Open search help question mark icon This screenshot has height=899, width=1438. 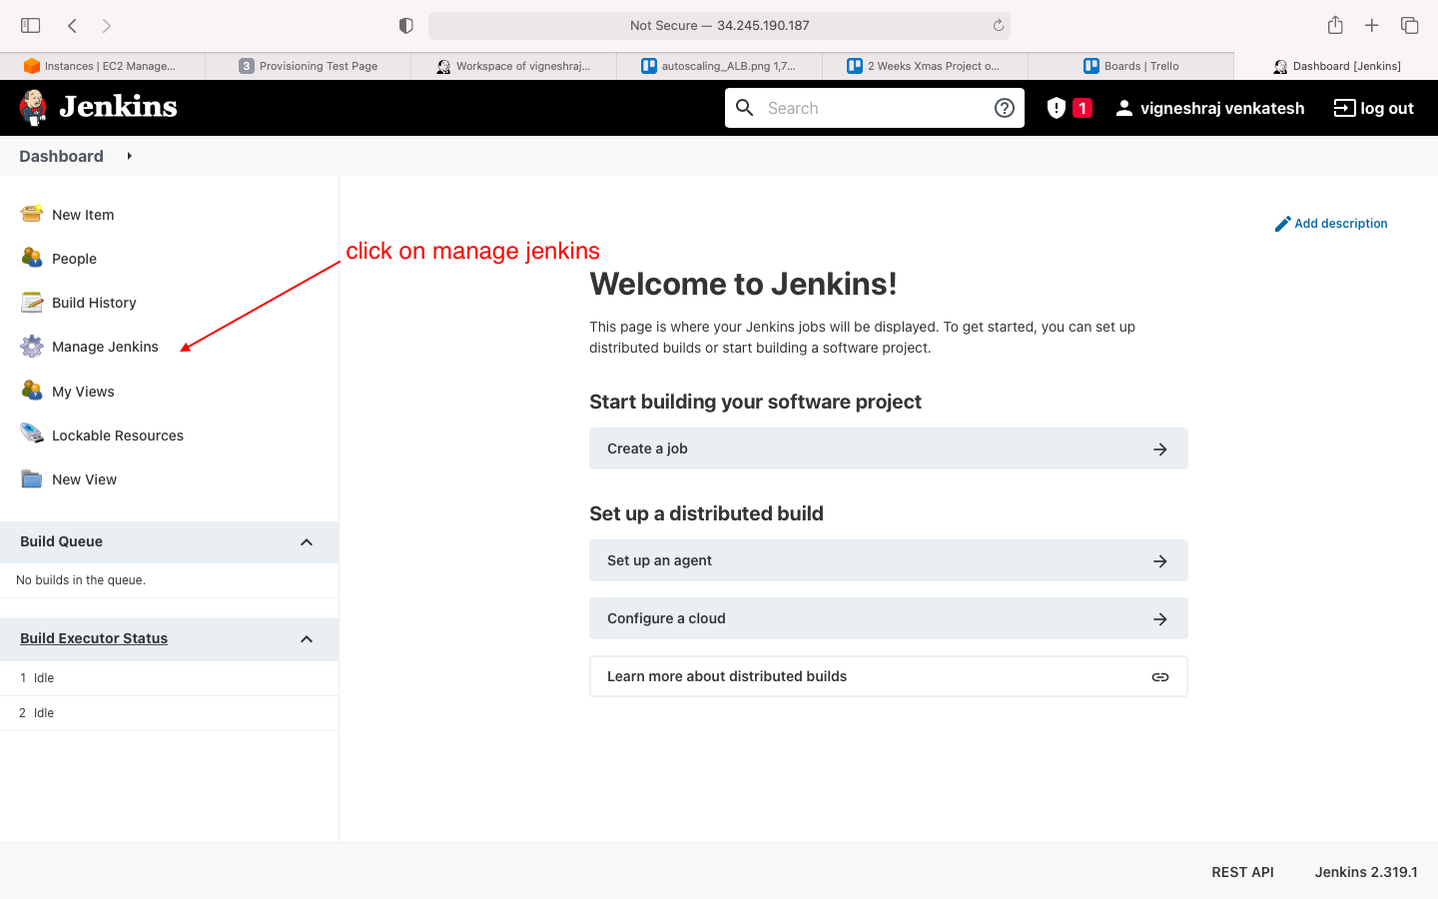click(1005, 108)
